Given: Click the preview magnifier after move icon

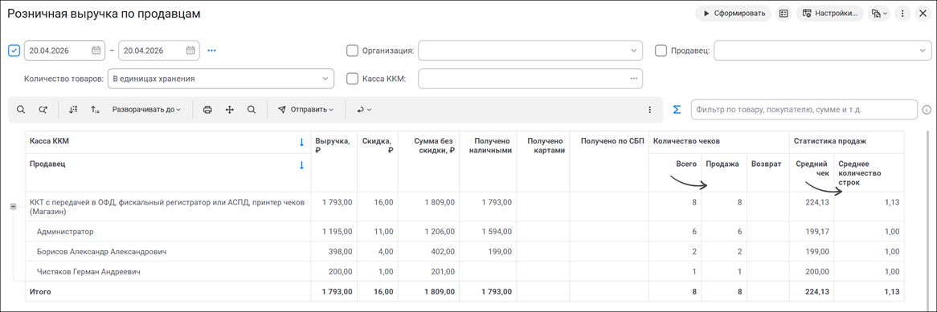Looking at the screenshot, I should pos(252,110).
